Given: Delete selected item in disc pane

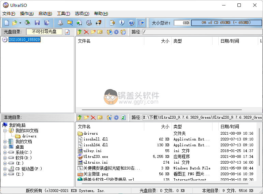Looking at the screenshot, I should tap(86, 32).
